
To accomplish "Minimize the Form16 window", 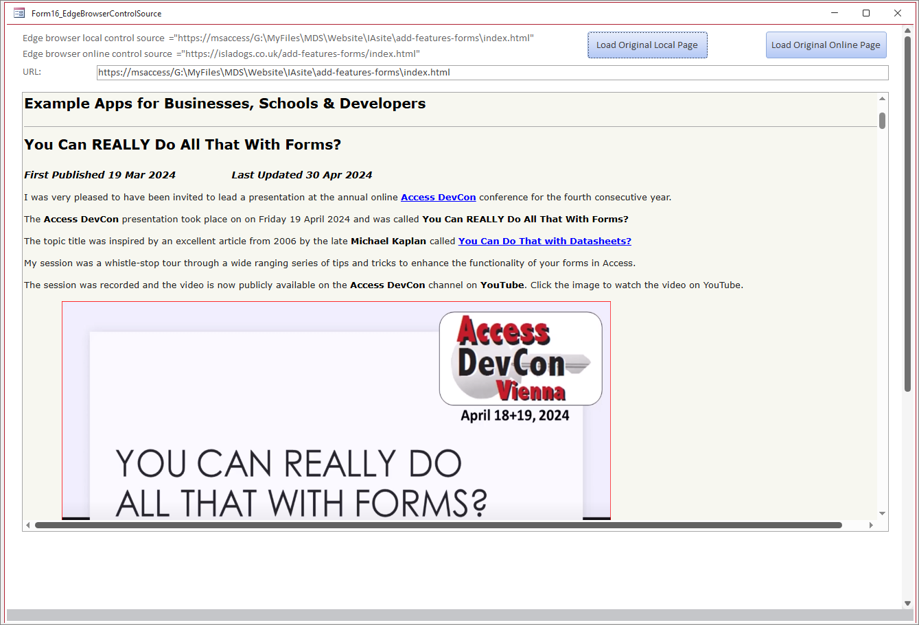I will pyautogui.click(x=835, y=13).
